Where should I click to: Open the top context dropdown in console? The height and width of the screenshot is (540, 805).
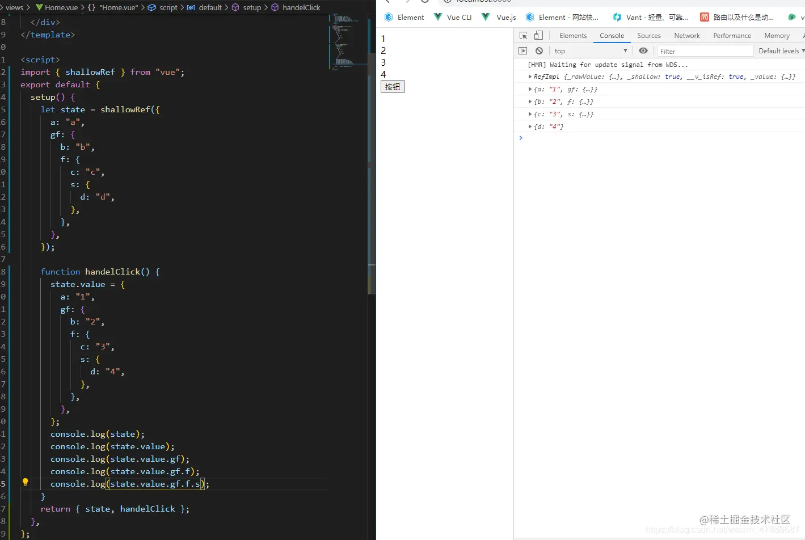591,51
